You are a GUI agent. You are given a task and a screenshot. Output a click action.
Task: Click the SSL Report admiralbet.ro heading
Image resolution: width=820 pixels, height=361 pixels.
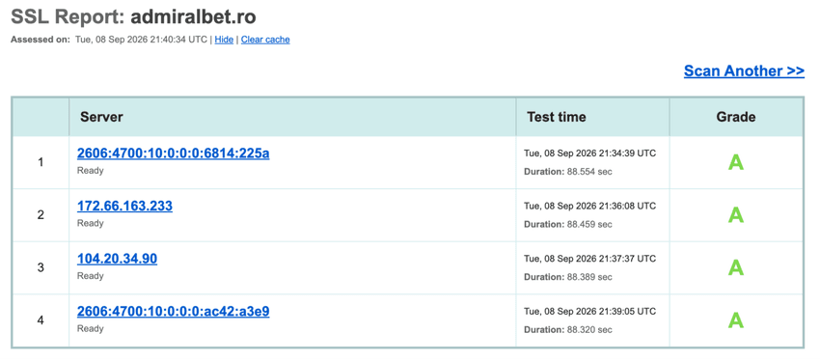coord(133,17)
